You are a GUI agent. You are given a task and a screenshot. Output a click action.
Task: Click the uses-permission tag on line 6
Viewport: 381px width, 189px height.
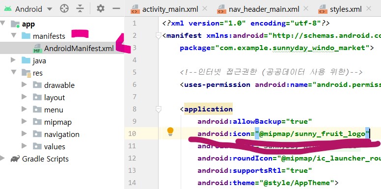point(217,84)
